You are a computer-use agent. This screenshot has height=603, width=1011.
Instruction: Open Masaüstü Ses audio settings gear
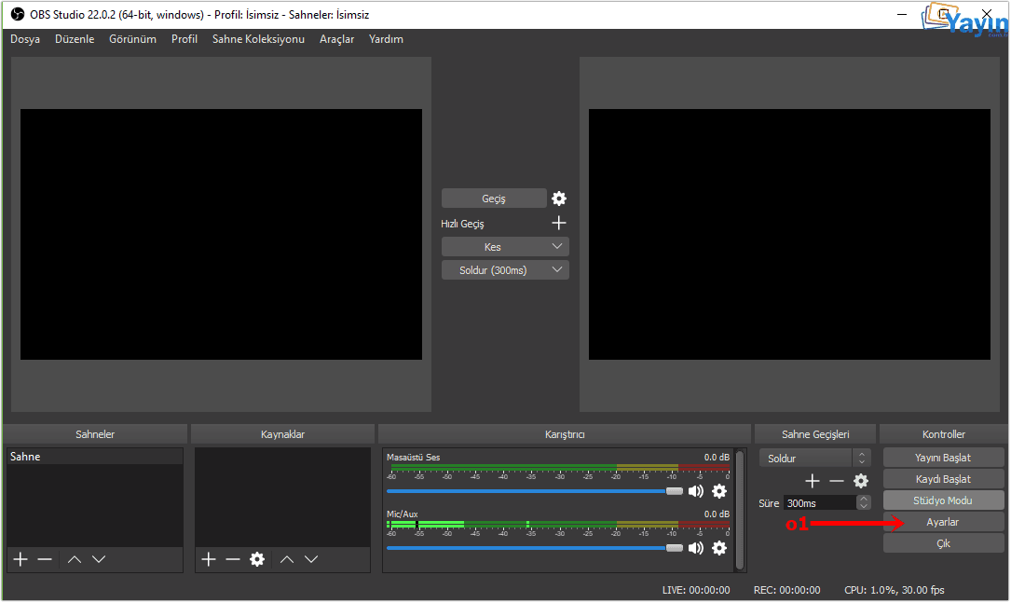tap(719, 491)
